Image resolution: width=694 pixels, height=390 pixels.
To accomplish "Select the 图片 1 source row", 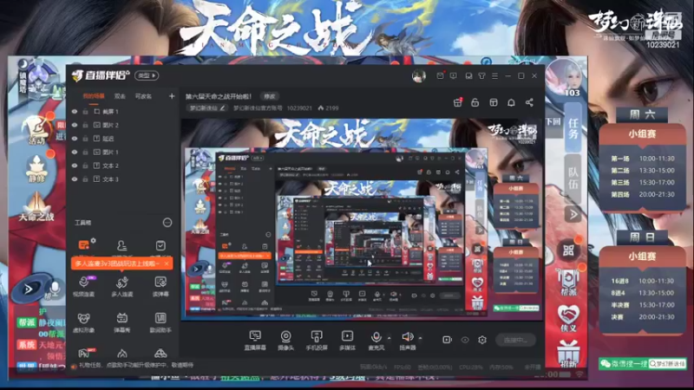I will coord(122,153).
